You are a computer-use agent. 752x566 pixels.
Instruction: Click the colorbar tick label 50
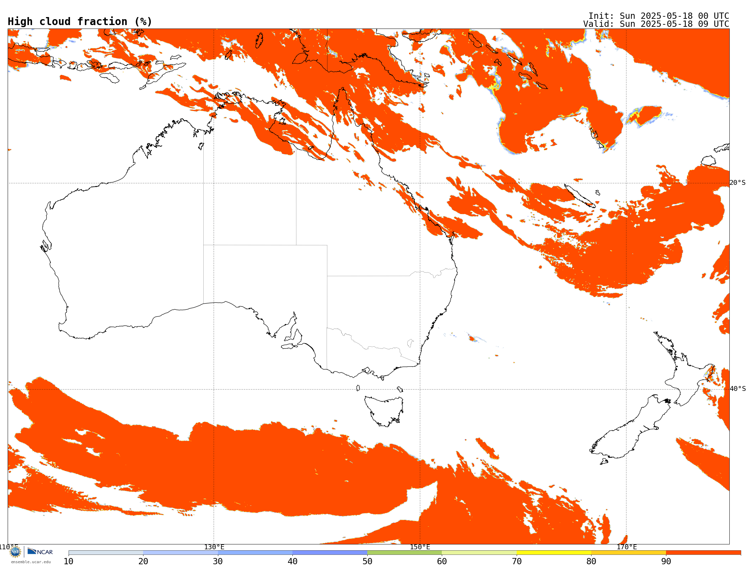coord(367,561)
